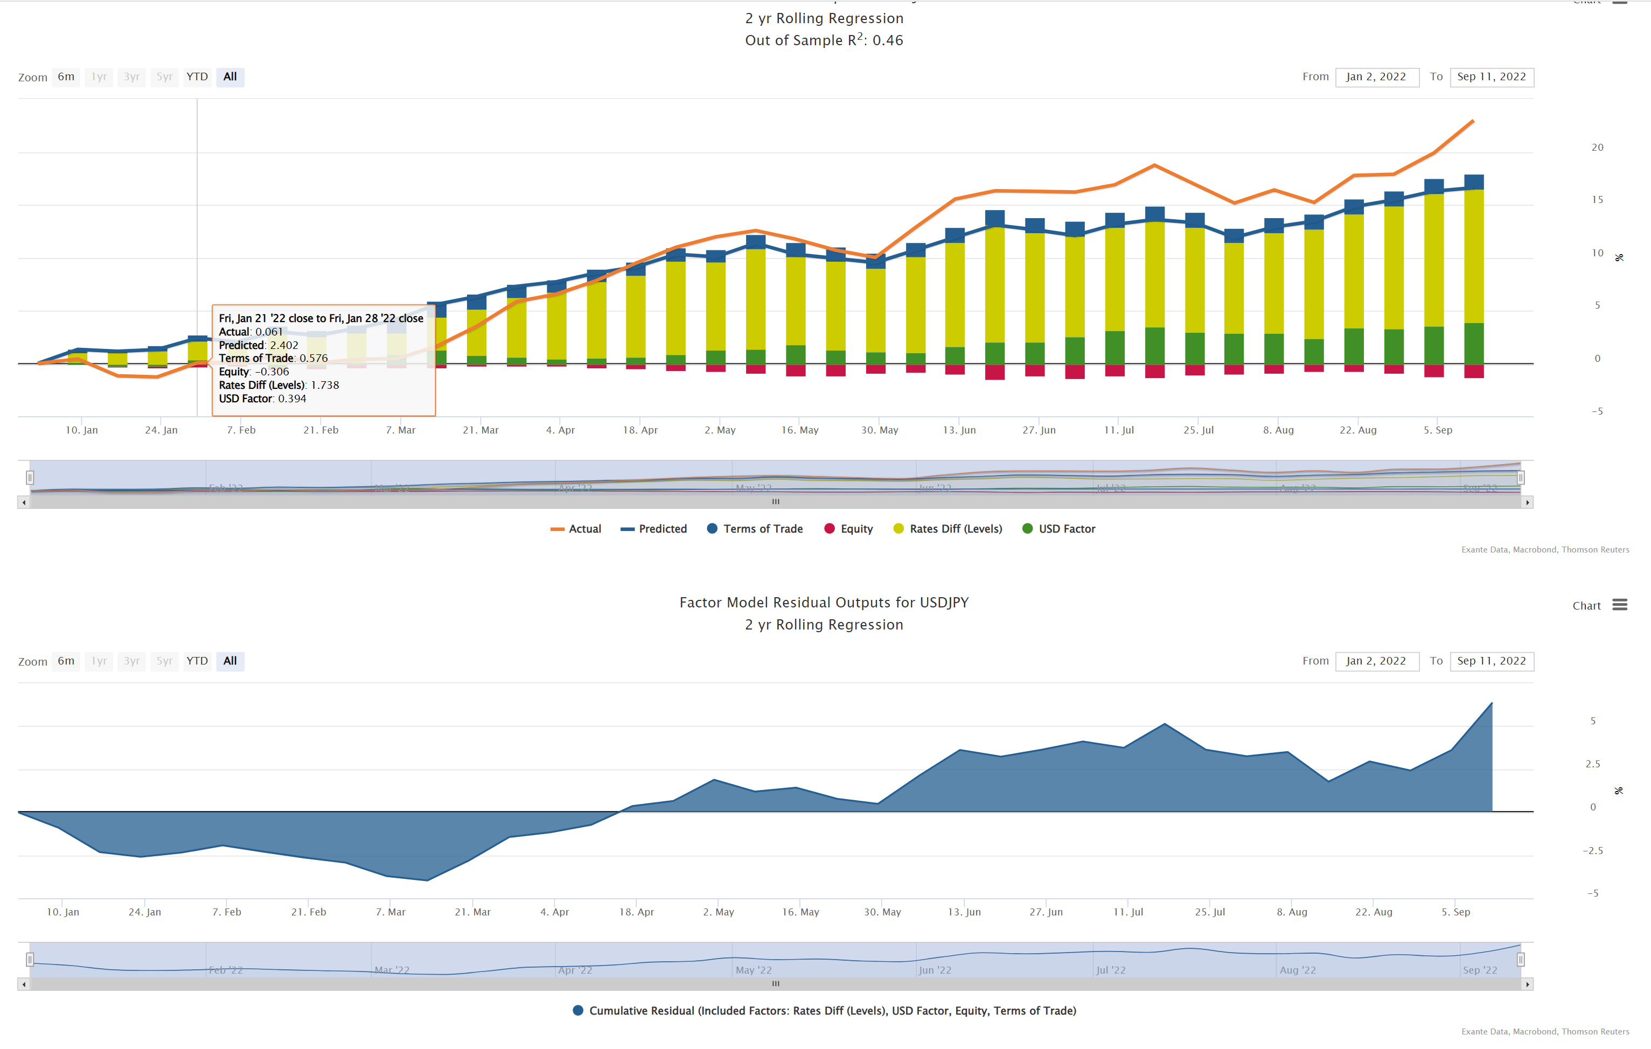Image resolution: width=1651 pixels, height=1049 pixels.
Task: Click the horizontal scrollbar track under the top navigator
Action: (x=776, y=502)
